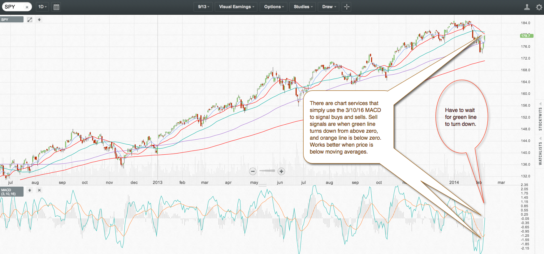Screen dimensions: 544x254
Task: Open the Studies dropdown
Action: click(302, 7)
